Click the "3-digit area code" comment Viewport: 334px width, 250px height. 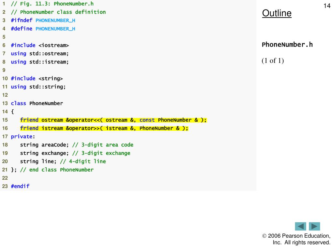(x=103, y=145)
